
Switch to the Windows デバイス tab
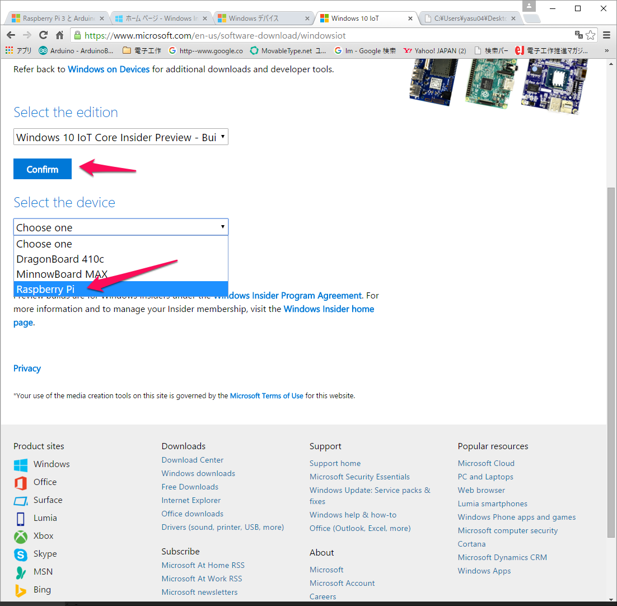pos(264,18)
